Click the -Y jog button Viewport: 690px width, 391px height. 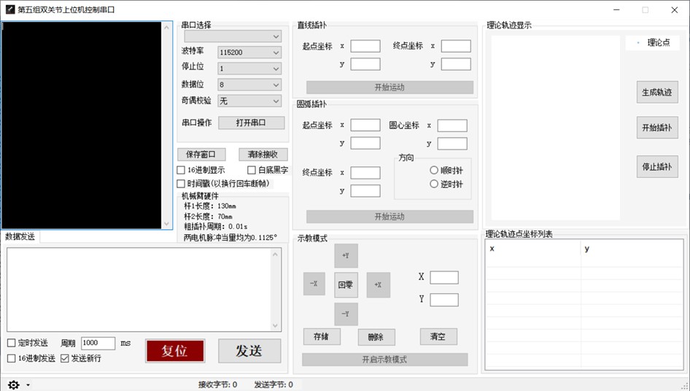346,314
